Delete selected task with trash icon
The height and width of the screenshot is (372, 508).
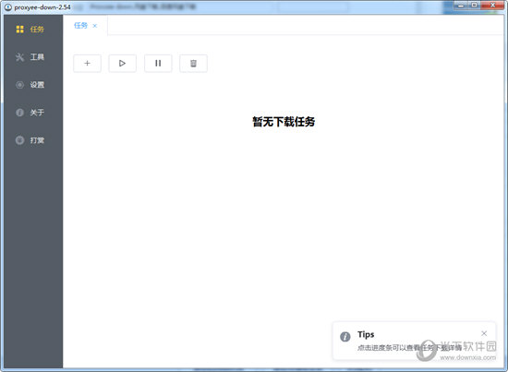tap(193, 63)
